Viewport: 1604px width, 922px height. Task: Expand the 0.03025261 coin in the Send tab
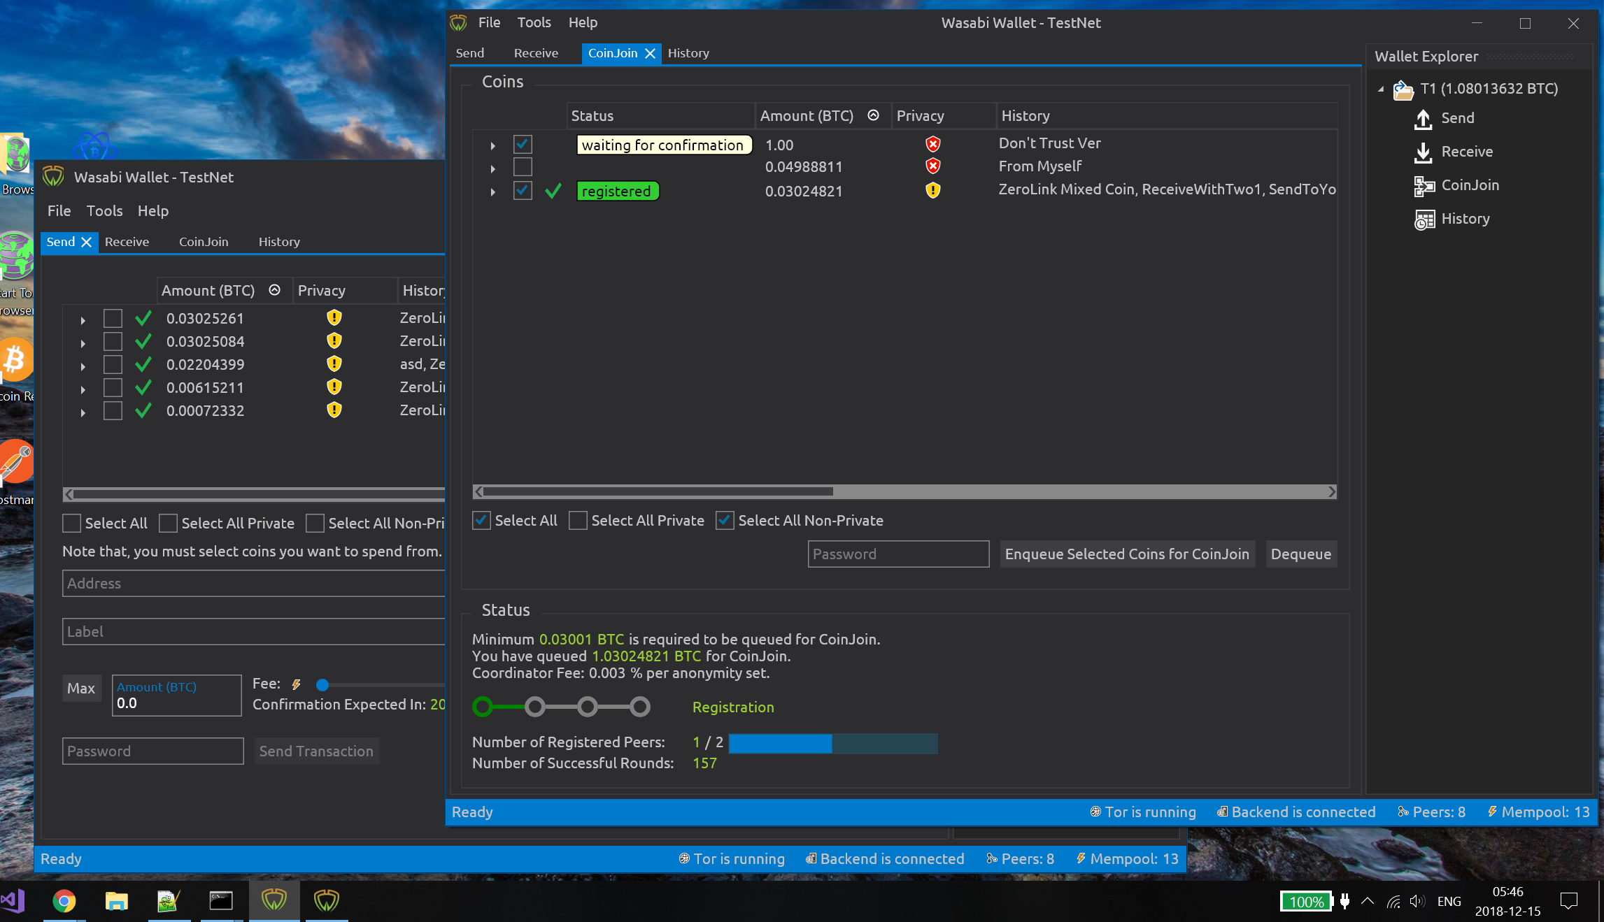coord(83,319)
